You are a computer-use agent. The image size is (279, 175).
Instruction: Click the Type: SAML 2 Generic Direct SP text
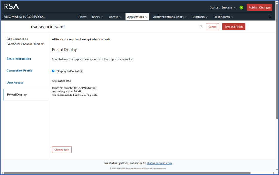[25, 44]
